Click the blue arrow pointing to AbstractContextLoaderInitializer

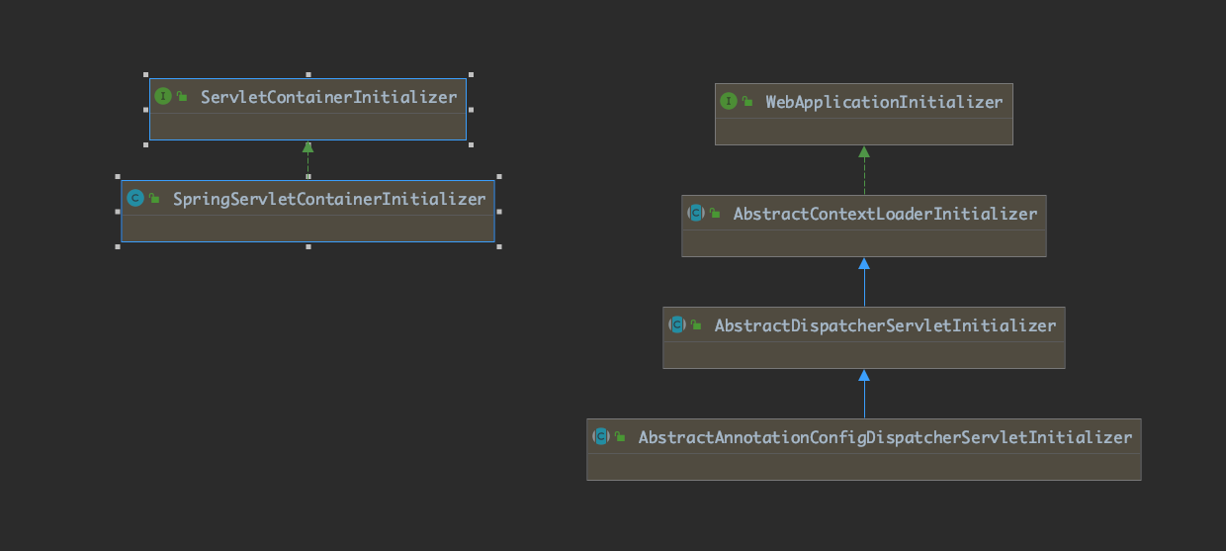click(x=864, y=282)
